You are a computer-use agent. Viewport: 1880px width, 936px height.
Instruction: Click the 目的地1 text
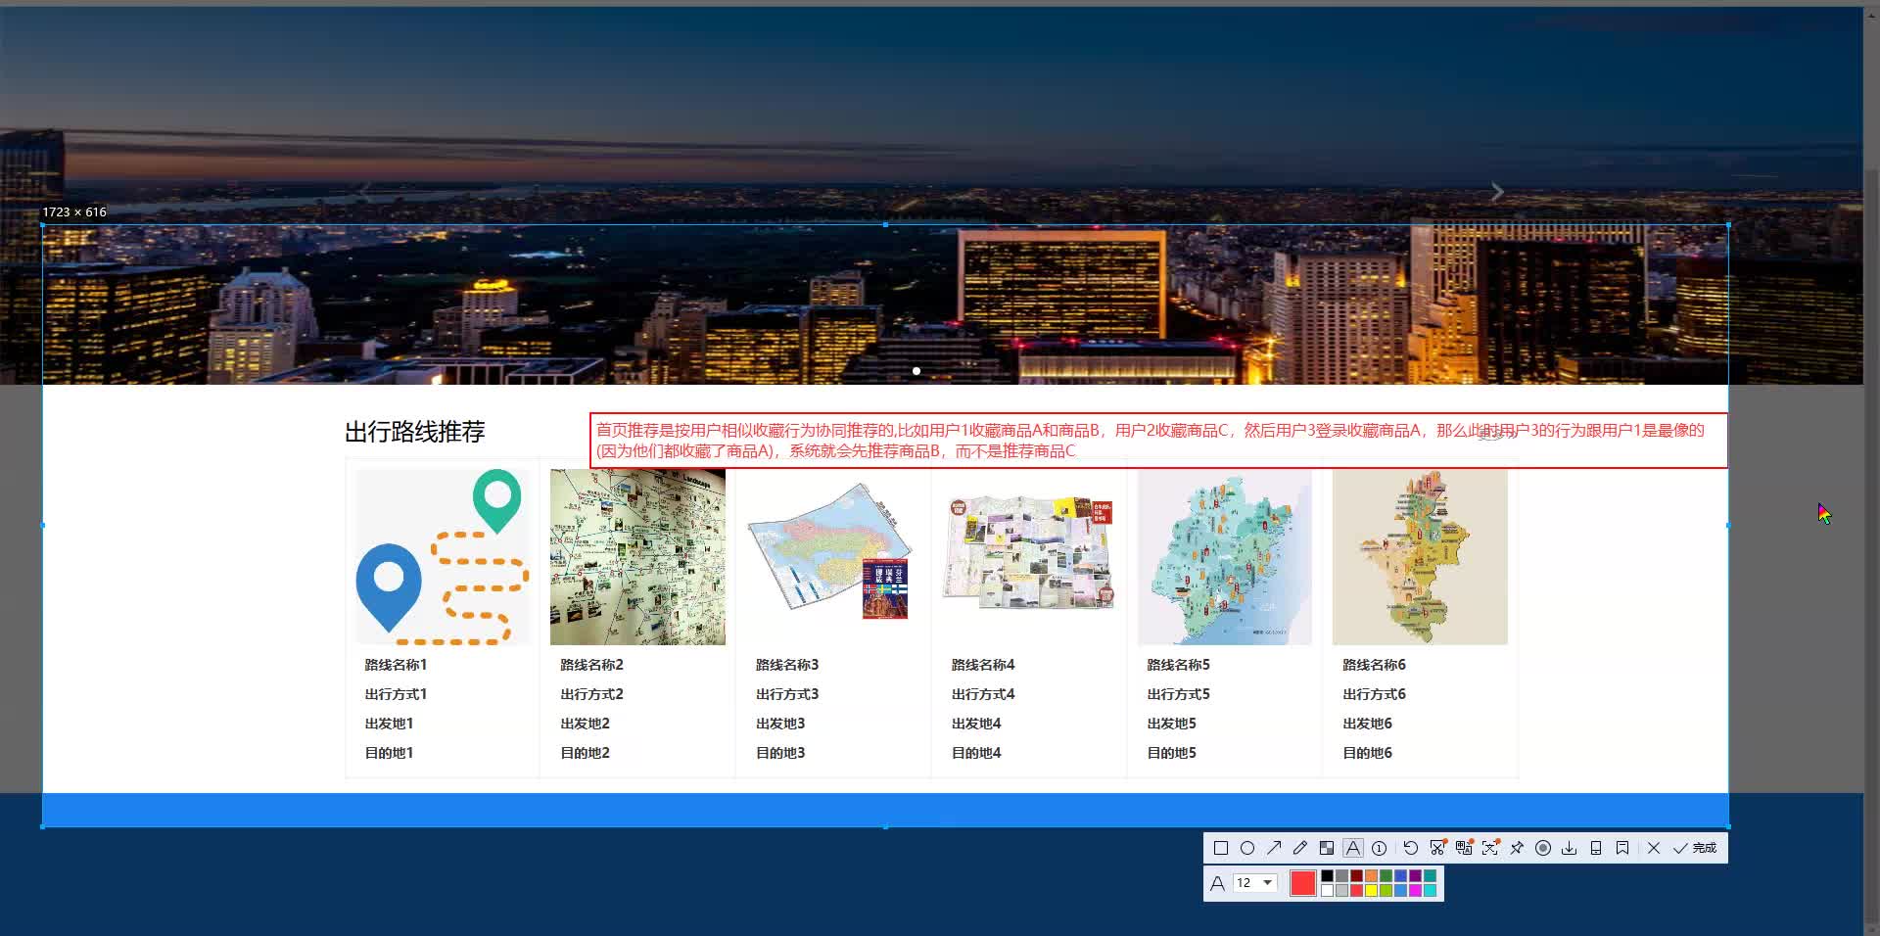click(x=389, y=753)
